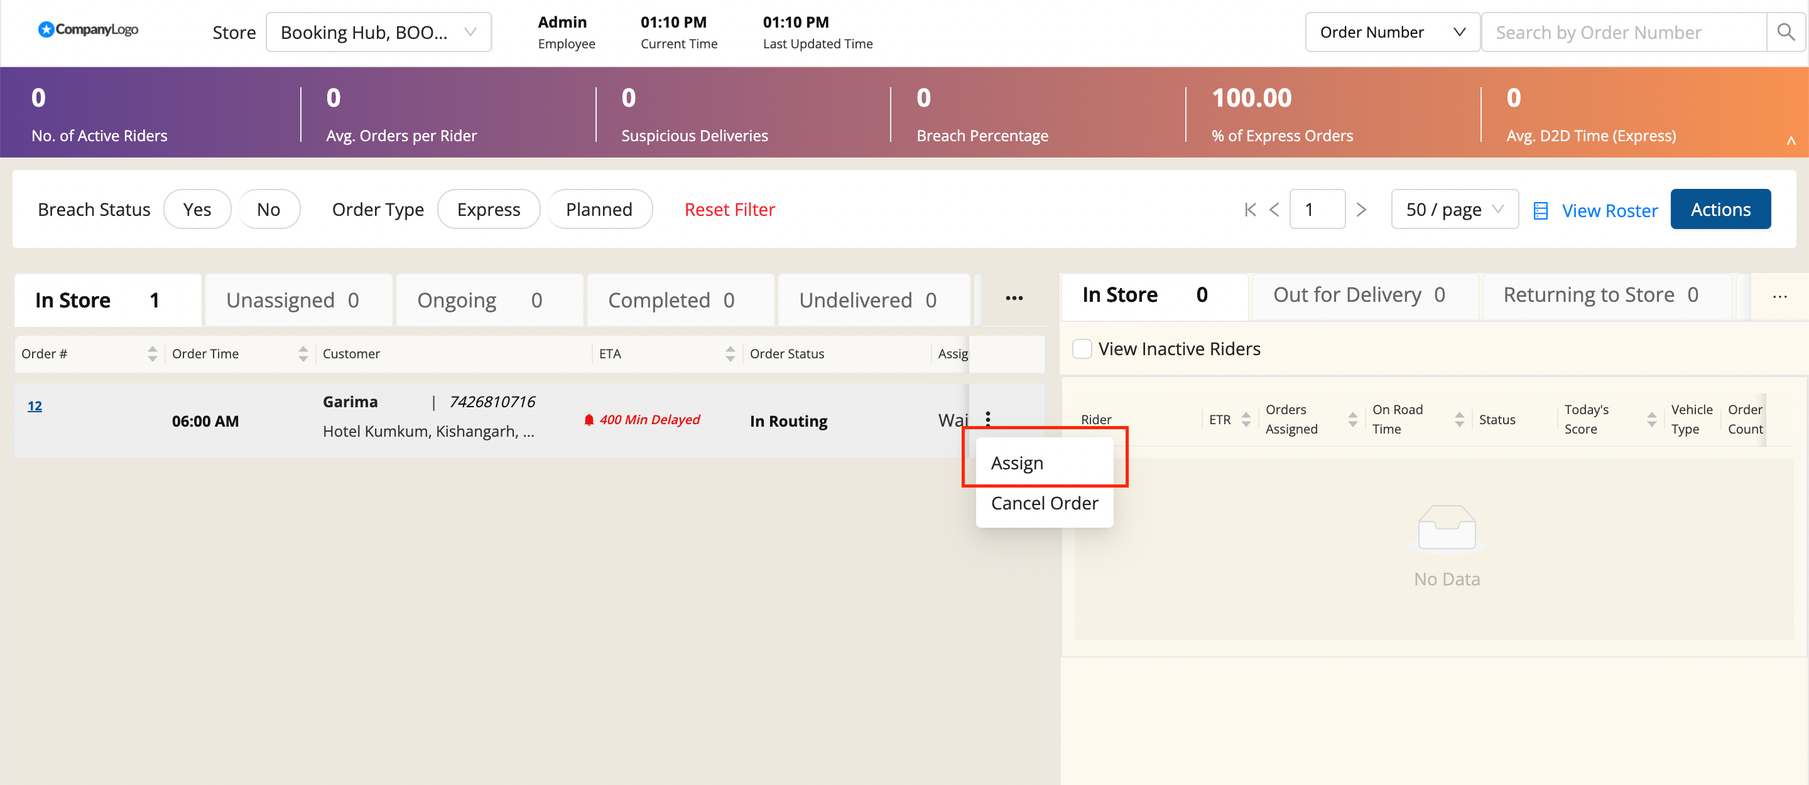The image size is (1809, 785).
Task: Open the order row three-dot menu
Action: (x=987, y=420)
